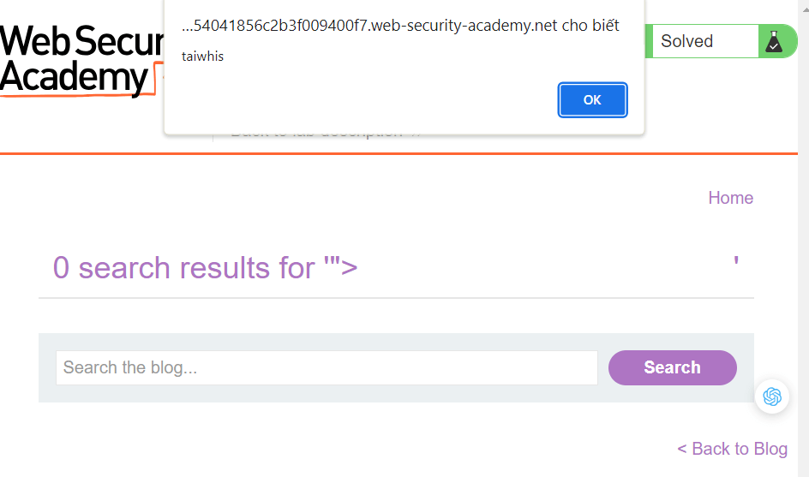Click the green bar left of Solved
The image size is (809, 477).
[x=648, y=41]
